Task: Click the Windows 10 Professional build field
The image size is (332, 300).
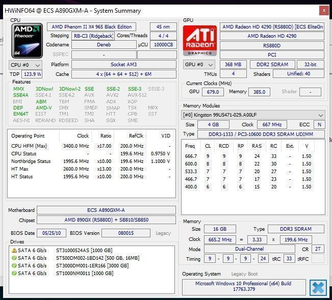Action: (244, 287)
